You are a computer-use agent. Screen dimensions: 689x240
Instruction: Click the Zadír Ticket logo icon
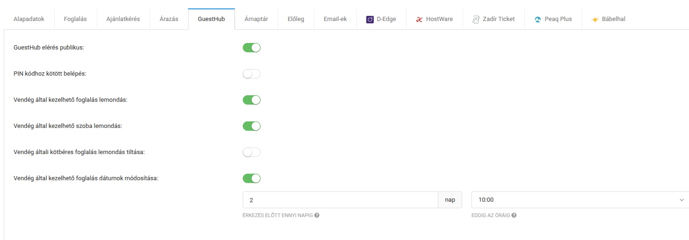[x=476, y=19]
